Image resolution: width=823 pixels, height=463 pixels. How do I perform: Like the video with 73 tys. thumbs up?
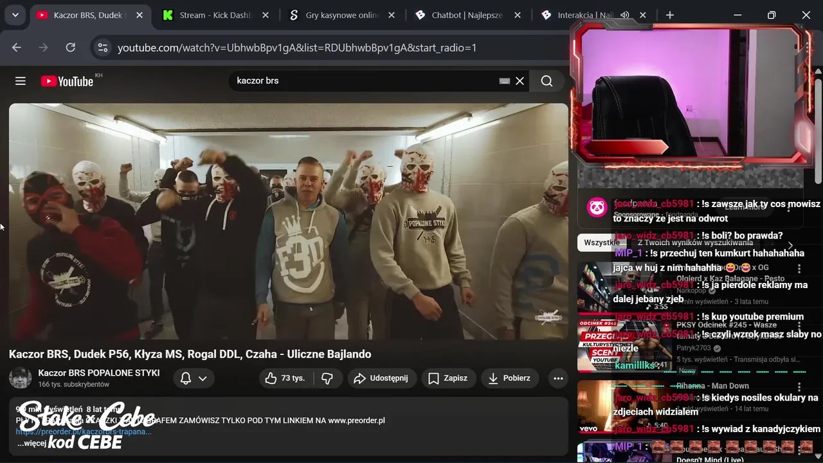point(285,378)
